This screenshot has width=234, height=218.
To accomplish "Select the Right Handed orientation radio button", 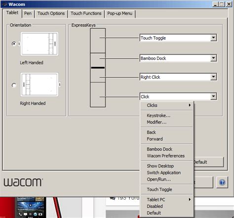I will [14, 85].
